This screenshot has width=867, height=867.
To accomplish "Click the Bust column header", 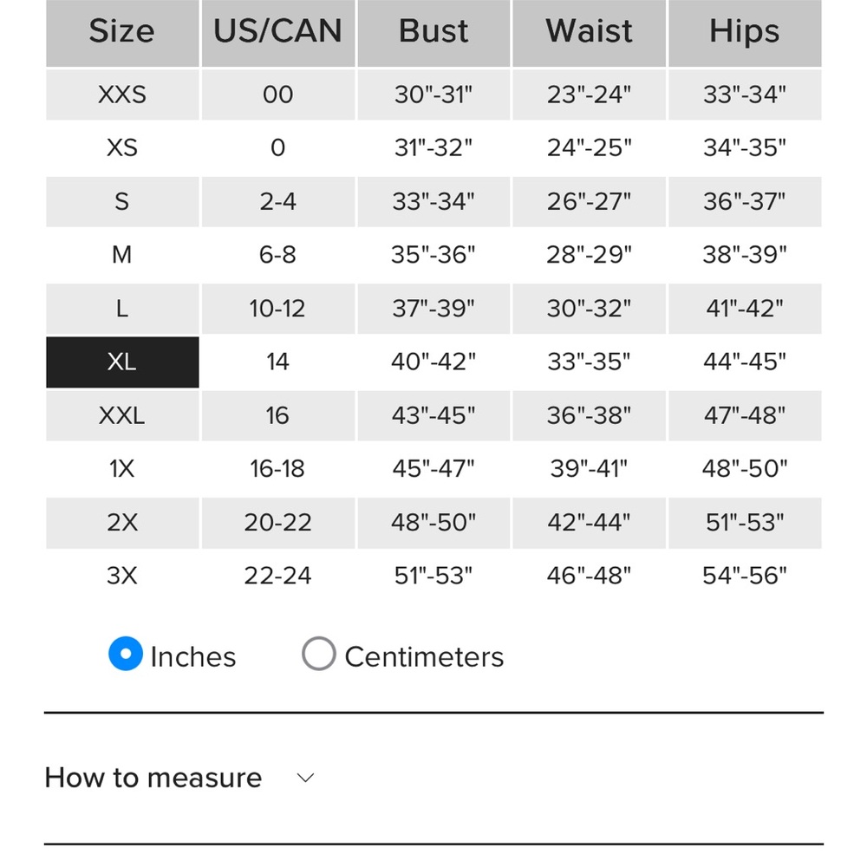I will click(433, 32).
